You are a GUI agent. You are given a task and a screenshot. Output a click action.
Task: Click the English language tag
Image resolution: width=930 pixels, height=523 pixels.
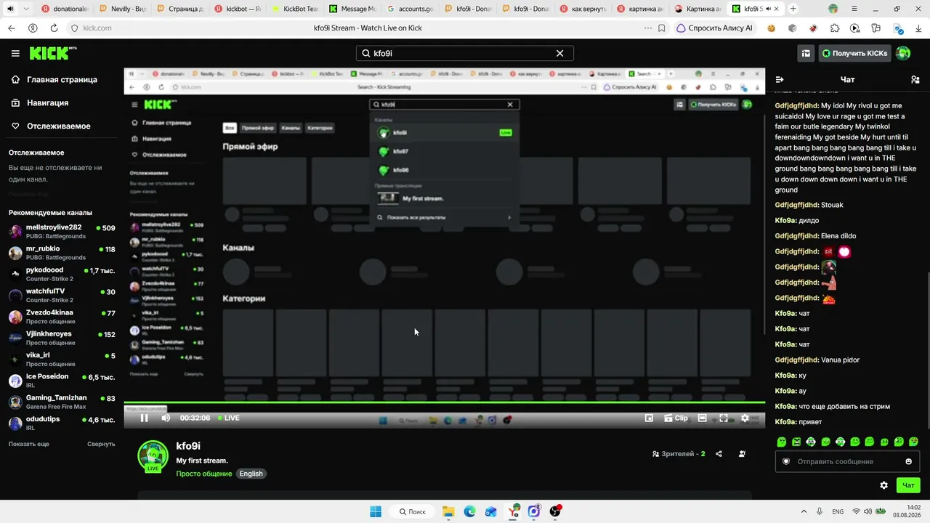(x=251, y=474)
